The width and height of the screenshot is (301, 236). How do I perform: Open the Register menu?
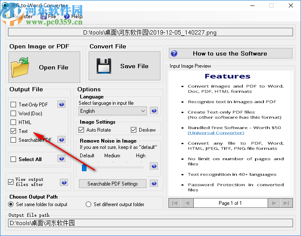click(19, 16)
